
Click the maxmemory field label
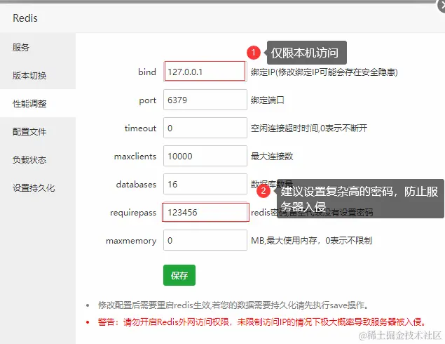point(131,241)
